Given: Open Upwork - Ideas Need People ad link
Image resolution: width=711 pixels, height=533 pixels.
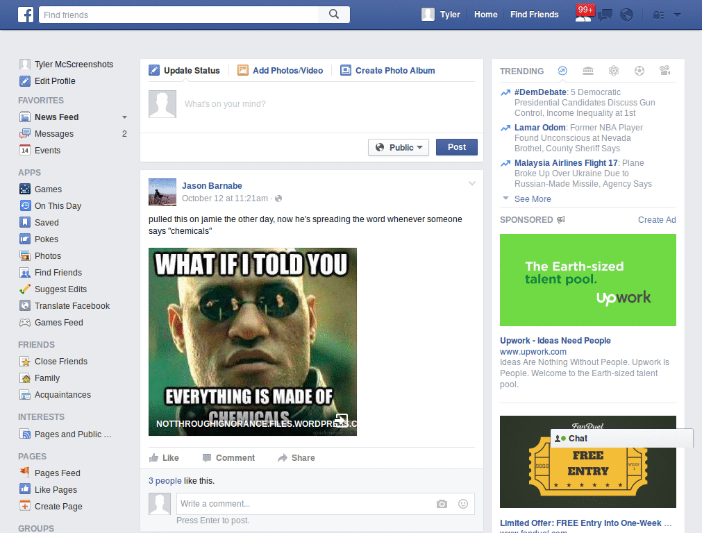Looking at the screenshot, I should pos(555,340).
